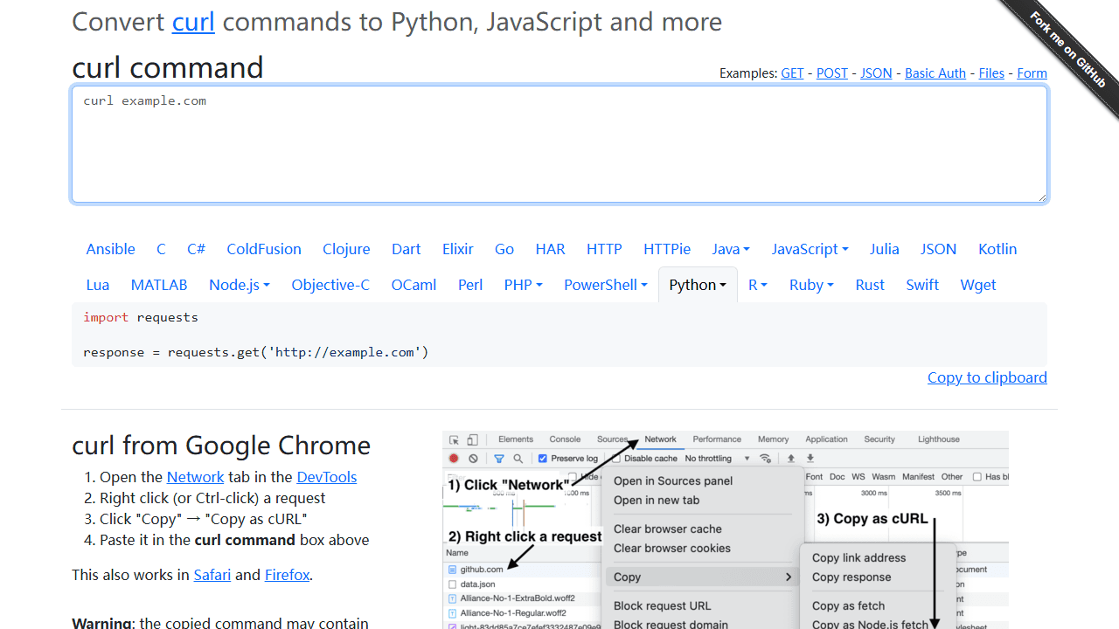Open the PowerShell dropdown tab
Screen dimensions: 1119x629
[x=606, y=285]
